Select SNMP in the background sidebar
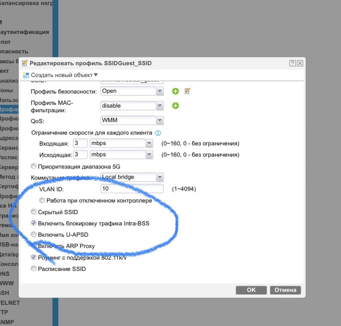The image size is (341, 326). coord(7,322)
